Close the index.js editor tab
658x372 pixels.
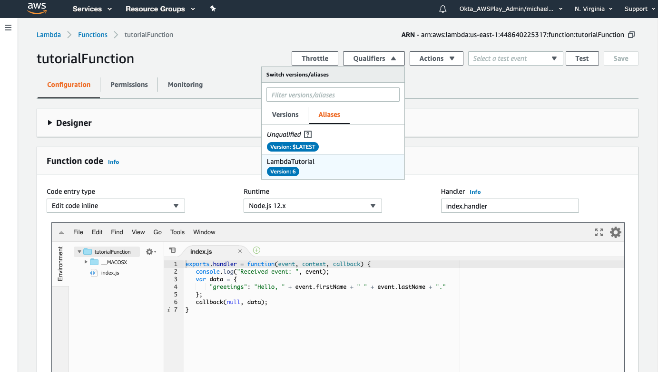coord(240,251)
